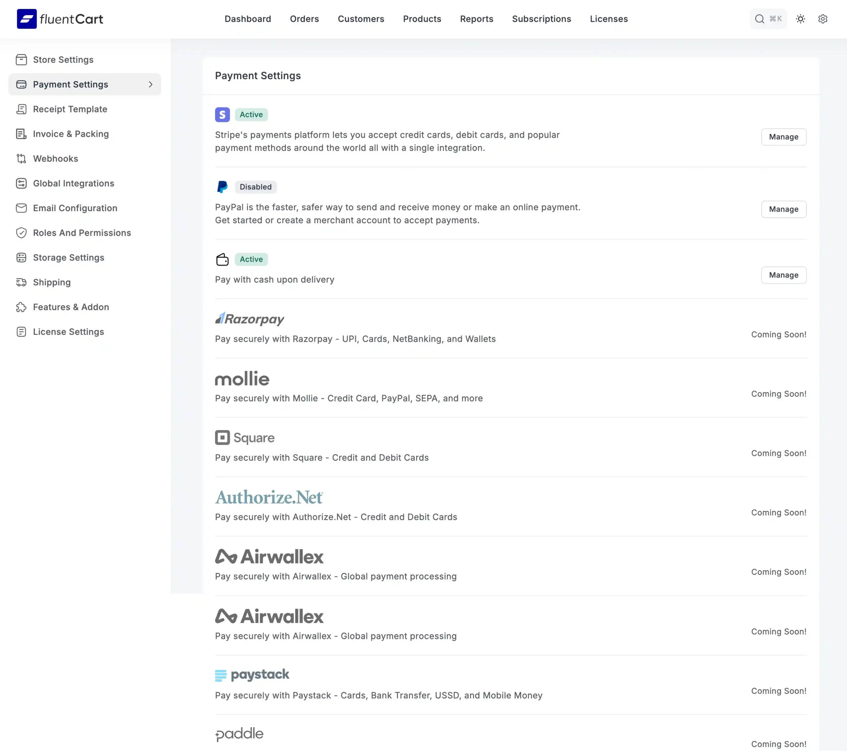Click the Shipping truck icon

point(21,282)
